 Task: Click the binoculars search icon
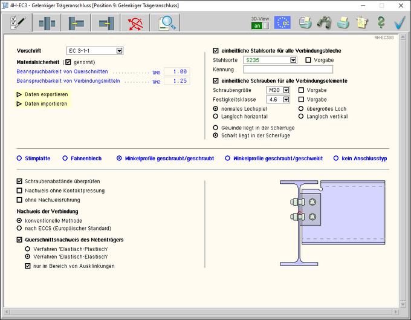coord(324,23)
